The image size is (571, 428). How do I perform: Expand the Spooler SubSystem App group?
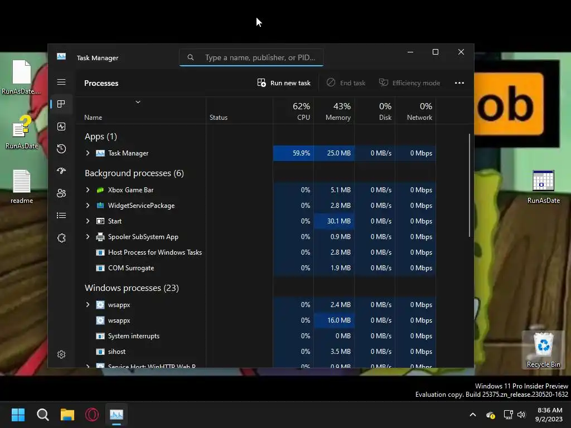(88, 237)
